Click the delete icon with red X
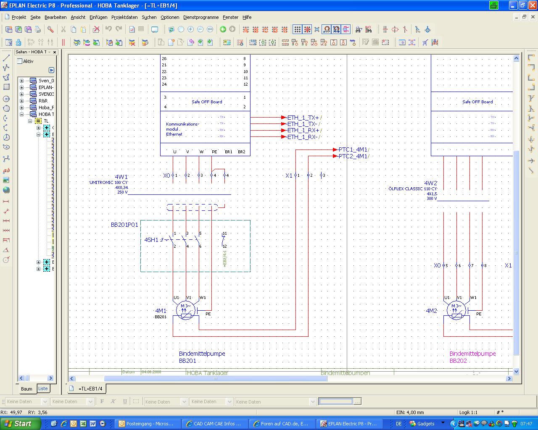Image resolution: width=538 pixels, height=430 pixels. 96,29
